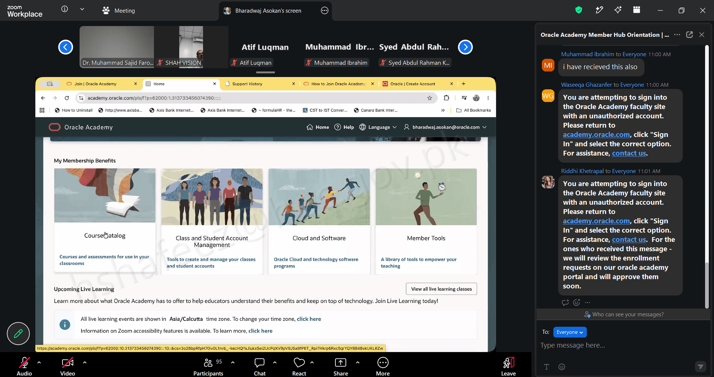The image size is (714, 377).
Task: Click the Leave meeting button
Action: (508, 366)
